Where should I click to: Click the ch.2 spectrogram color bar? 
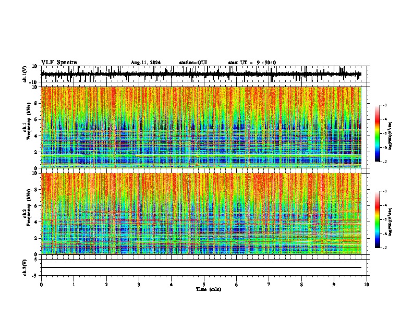377,219
